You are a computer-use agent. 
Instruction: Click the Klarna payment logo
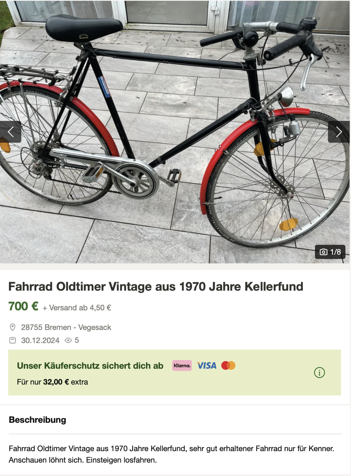coord(182,365)
